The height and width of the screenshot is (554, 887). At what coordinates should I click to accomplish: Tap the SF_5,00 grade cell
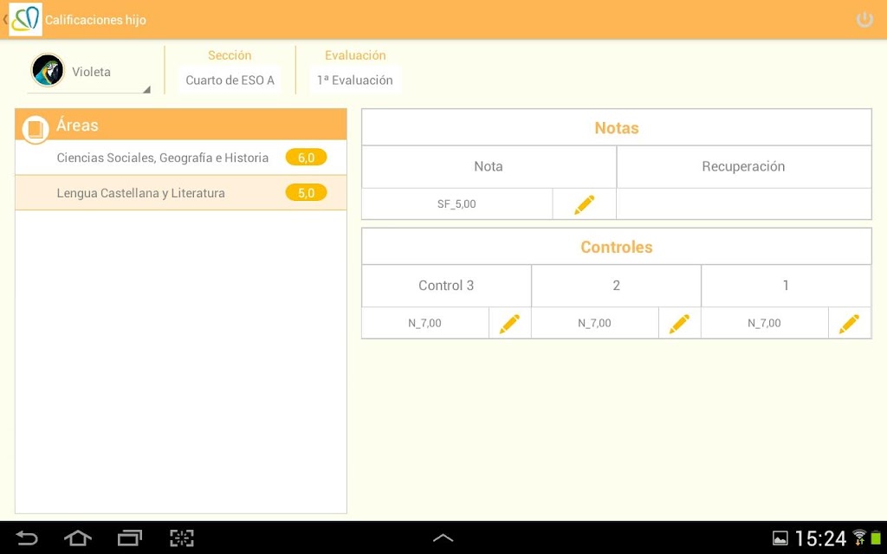click(x=457, y=204)
